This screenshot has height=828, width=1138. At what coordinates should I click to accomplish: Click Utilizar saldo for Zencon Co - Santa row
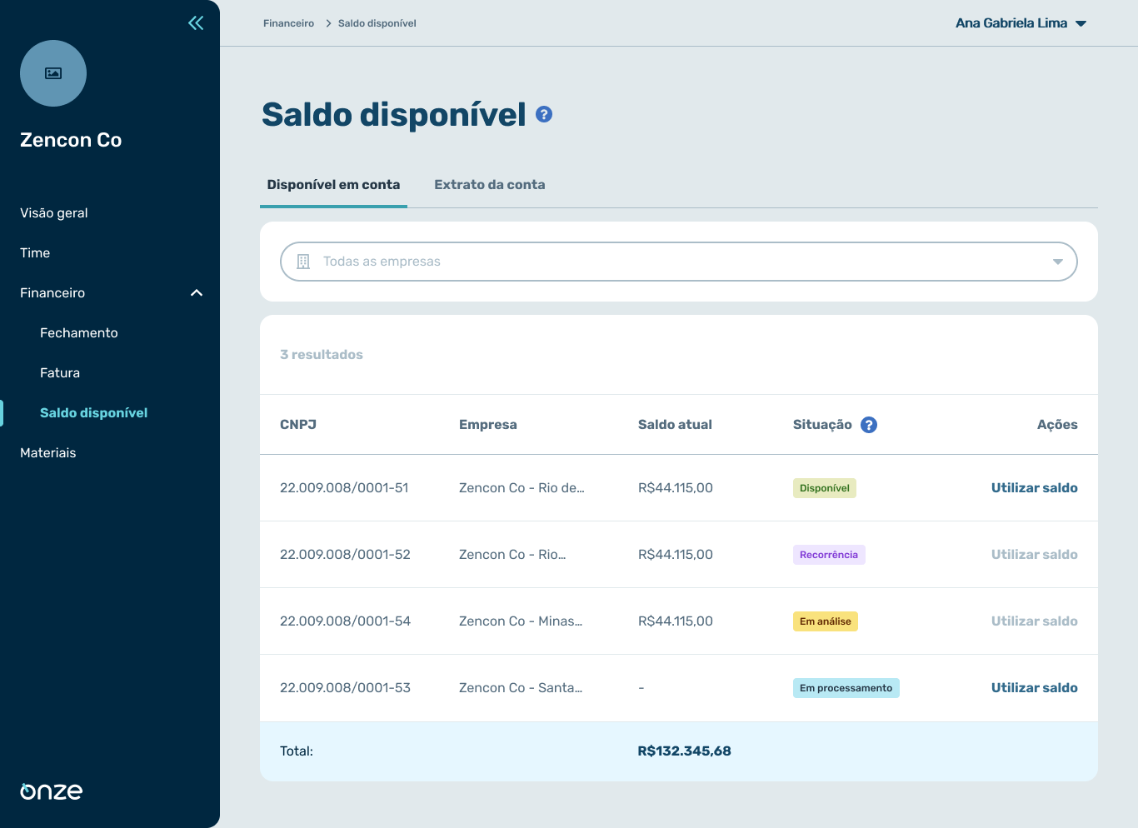pos(1034,687)
